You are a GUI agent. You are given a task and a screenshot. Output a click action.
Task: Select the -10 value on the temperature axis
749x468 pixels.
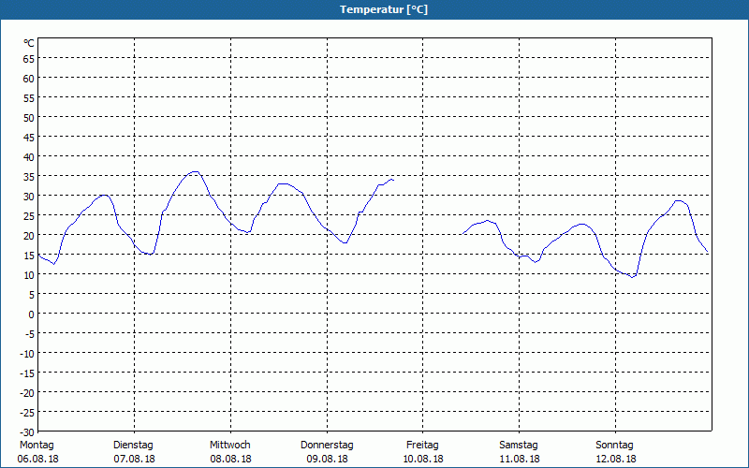(x=28, y=354)
